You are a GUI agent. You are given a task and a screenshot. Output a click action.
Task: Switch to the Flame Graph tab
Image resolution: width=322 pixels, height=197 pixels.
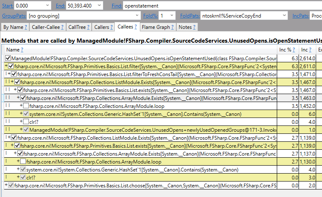[158, 27]
